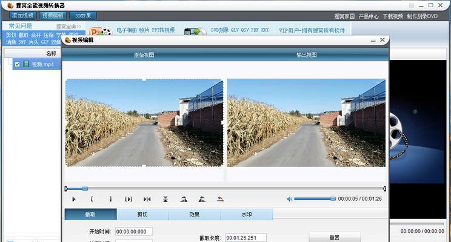Click the red undo arrow icon
Viewport: 451px width, 242px height.
pyautogui.click(x=220, y=199)
